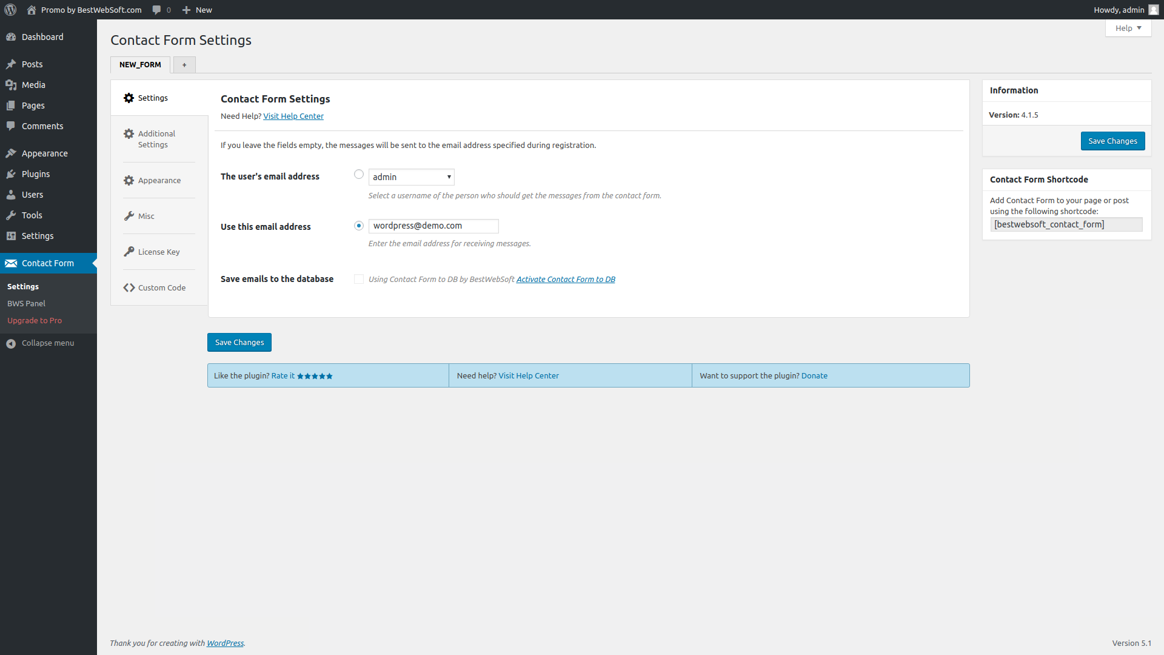
Task: Click Save Changes below the form
Action: [239, 342]
